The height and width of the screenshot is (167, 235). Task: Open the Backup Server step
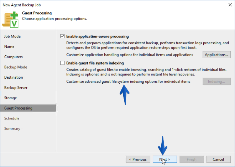[x=16, y=88]
